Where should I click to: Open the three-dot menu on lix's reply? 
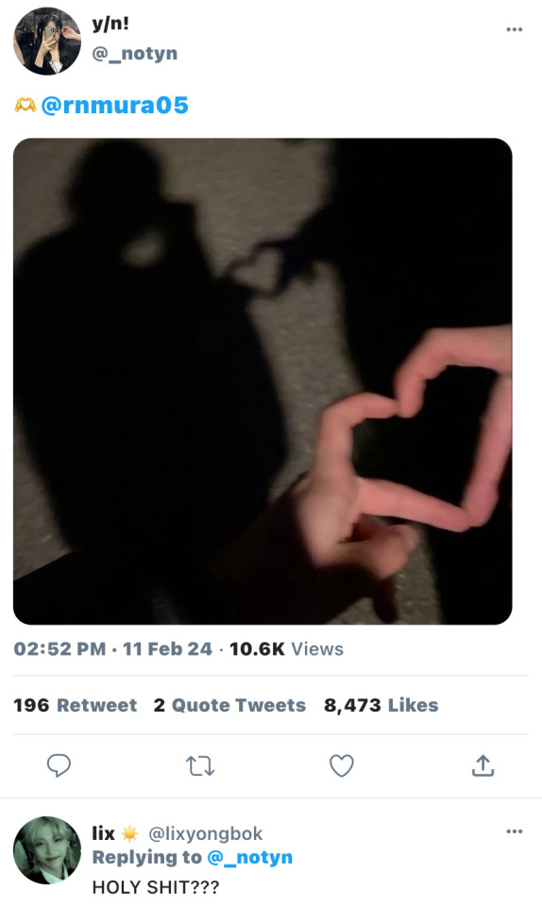point(515,831)
